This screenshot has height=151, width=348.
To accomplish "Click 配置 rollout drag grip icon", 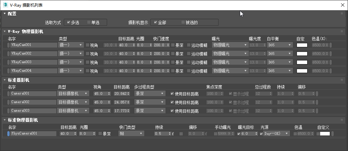I will point(342,14).
